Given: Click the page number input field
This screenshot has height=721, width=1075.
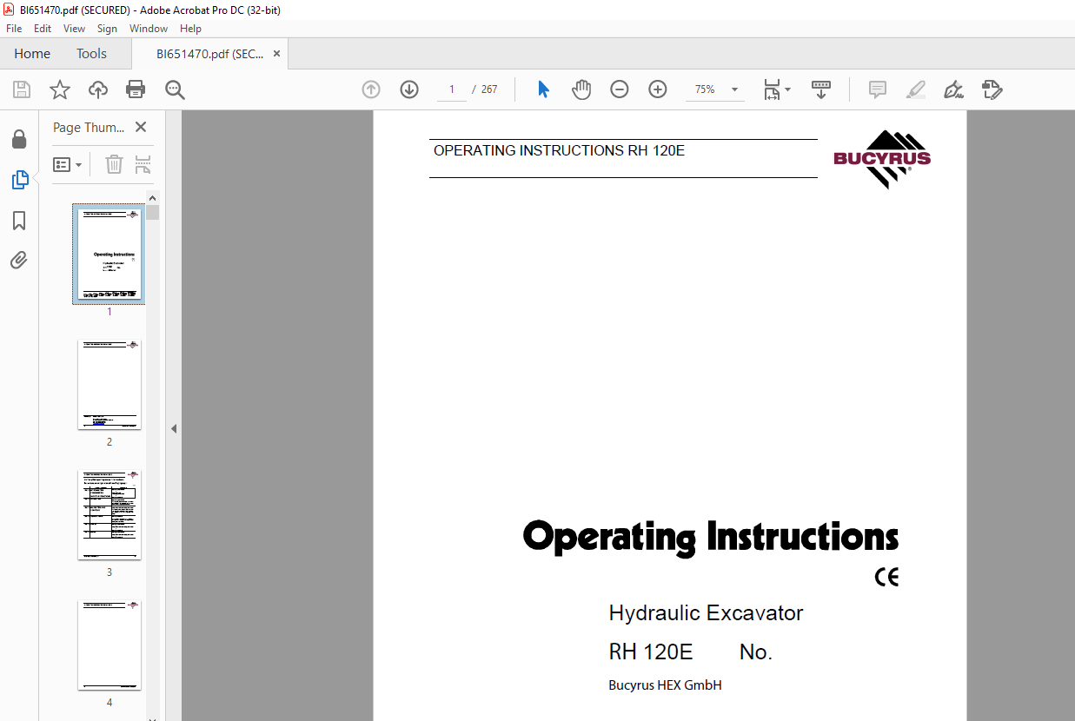Looking at the screenshot, I should (452, 89).
